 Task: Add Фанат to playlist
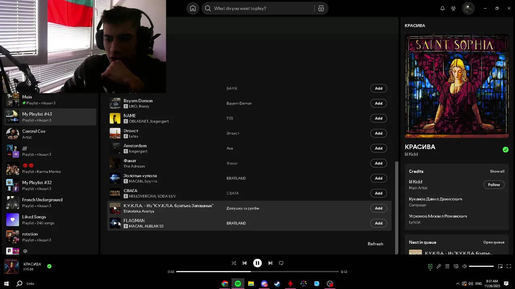[379, 163]
